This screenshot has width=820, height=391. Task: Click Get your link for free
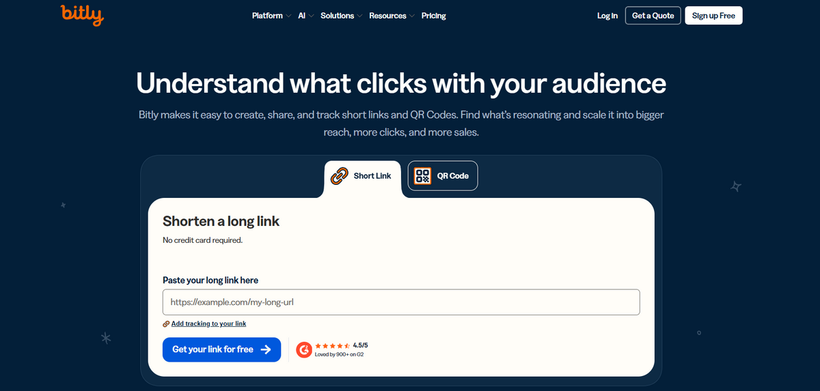221,349
